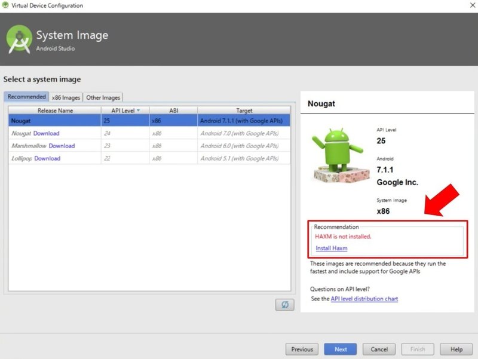Switch to the Recommended tab
This screenshot has width=478, height=359.
26,97
